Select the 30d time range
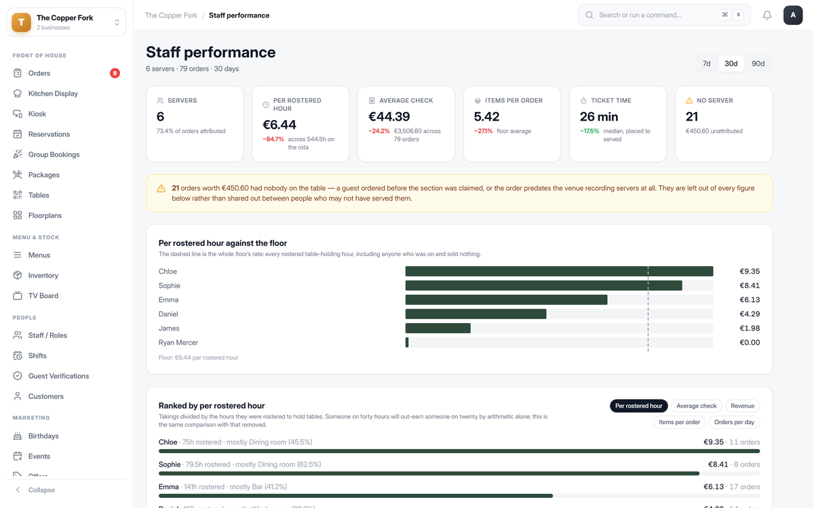Image resolution: width=814 pixels, height=508 pixels. click(731, 64)
